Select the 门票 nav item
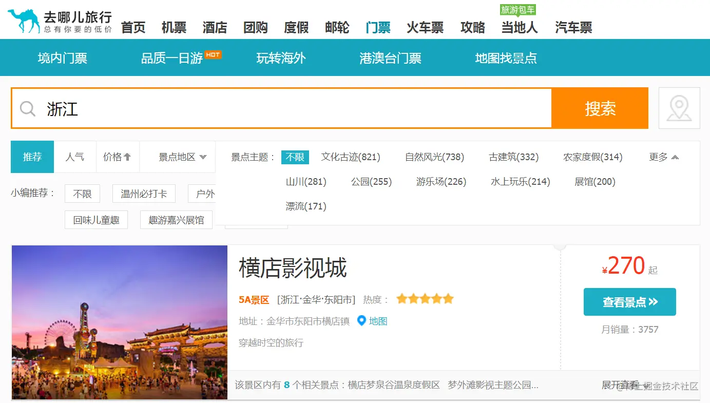Image resolution: width=710 pixels, height=403 pixels. point(378,28)
